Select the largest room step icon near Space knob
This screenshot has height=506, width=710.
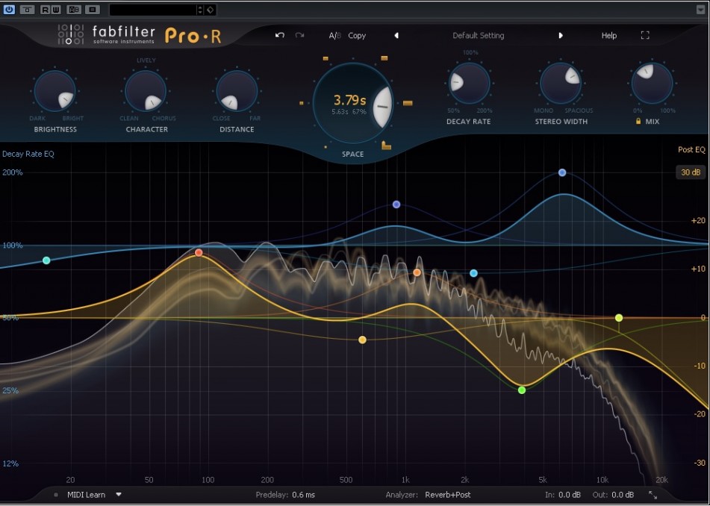(386, 145)
